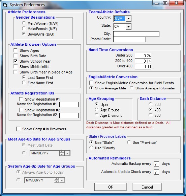The width and height of the screenshot is (186, 196).
Task: Select 600 dash distance
Action: [150, 115]
